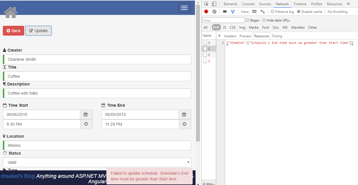Expand more DevTools tabs chevron
The image size is (358, 185).
(348, 4)
